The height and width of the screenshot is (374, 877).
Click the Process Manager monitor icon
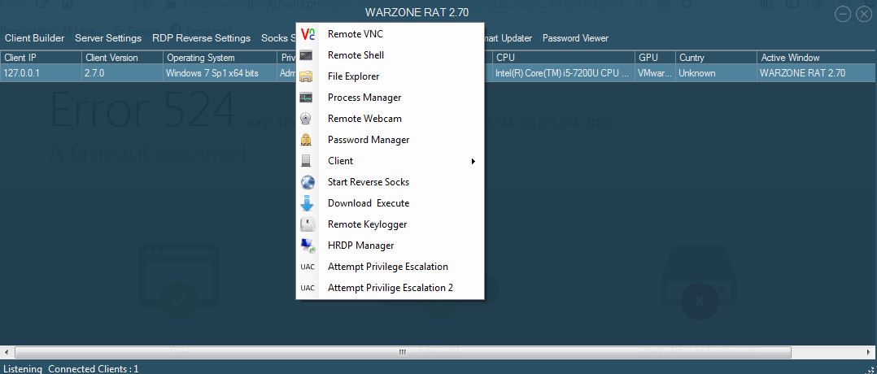[306, 98]
